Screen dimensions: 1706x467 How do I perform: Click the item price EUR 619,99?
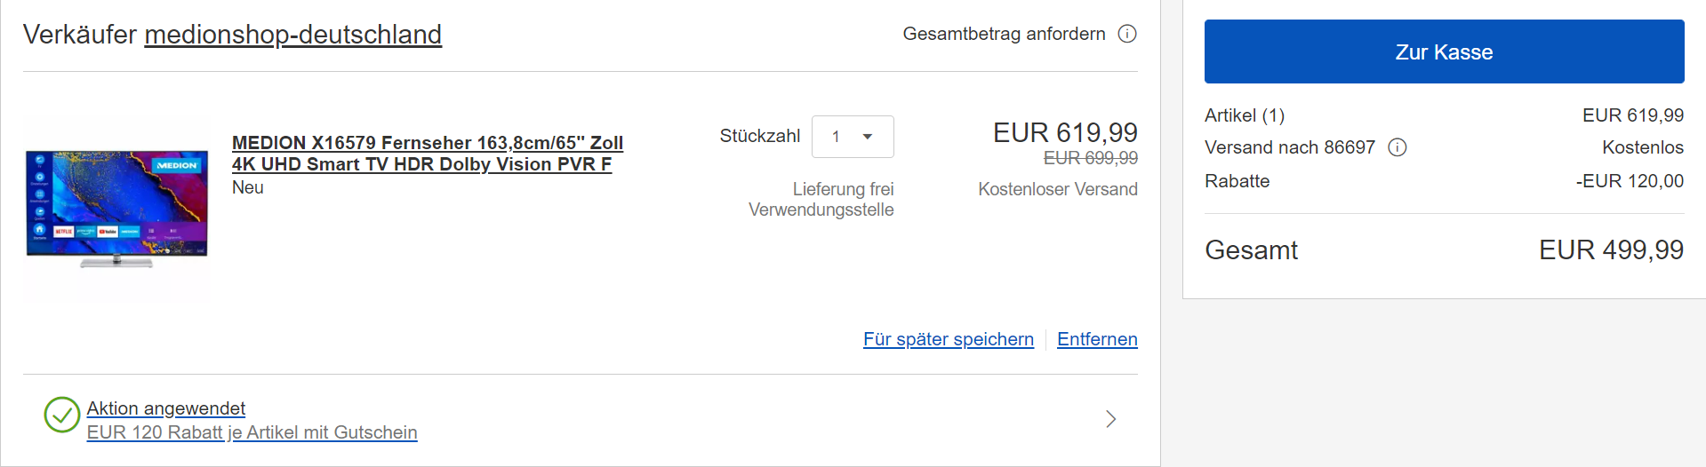pos(1065,133)
